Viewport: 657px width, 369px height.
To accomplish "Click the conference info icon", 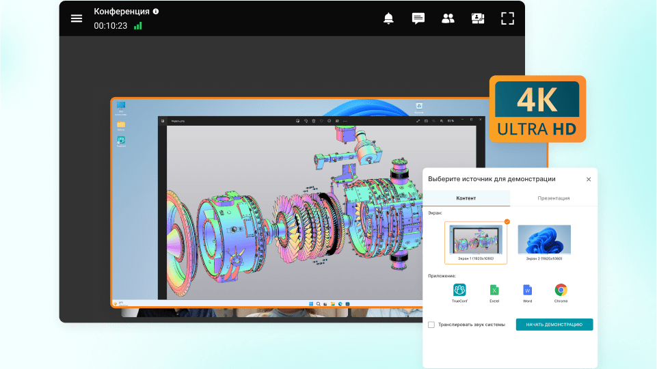I will (156, 12).
